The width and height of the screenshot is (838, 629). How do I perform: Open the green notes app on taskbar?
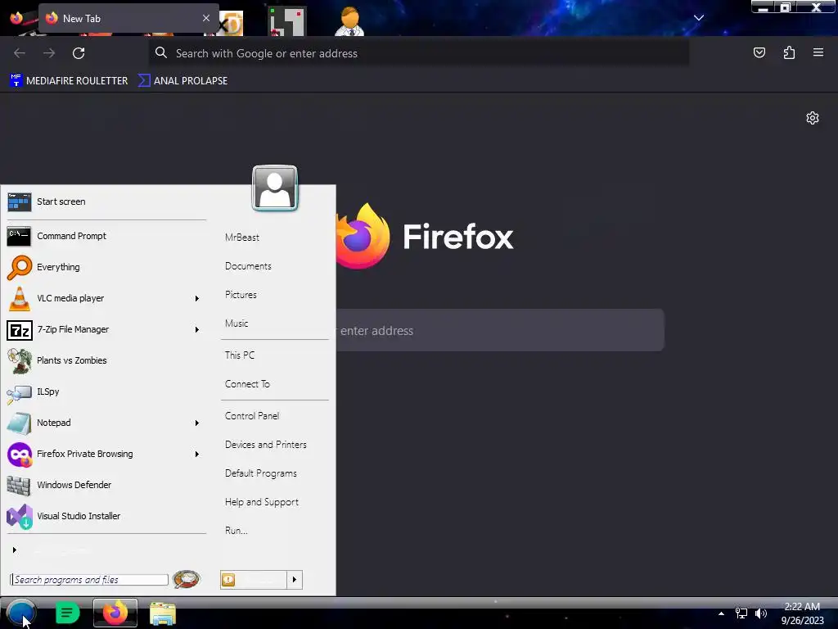[67, 613]
